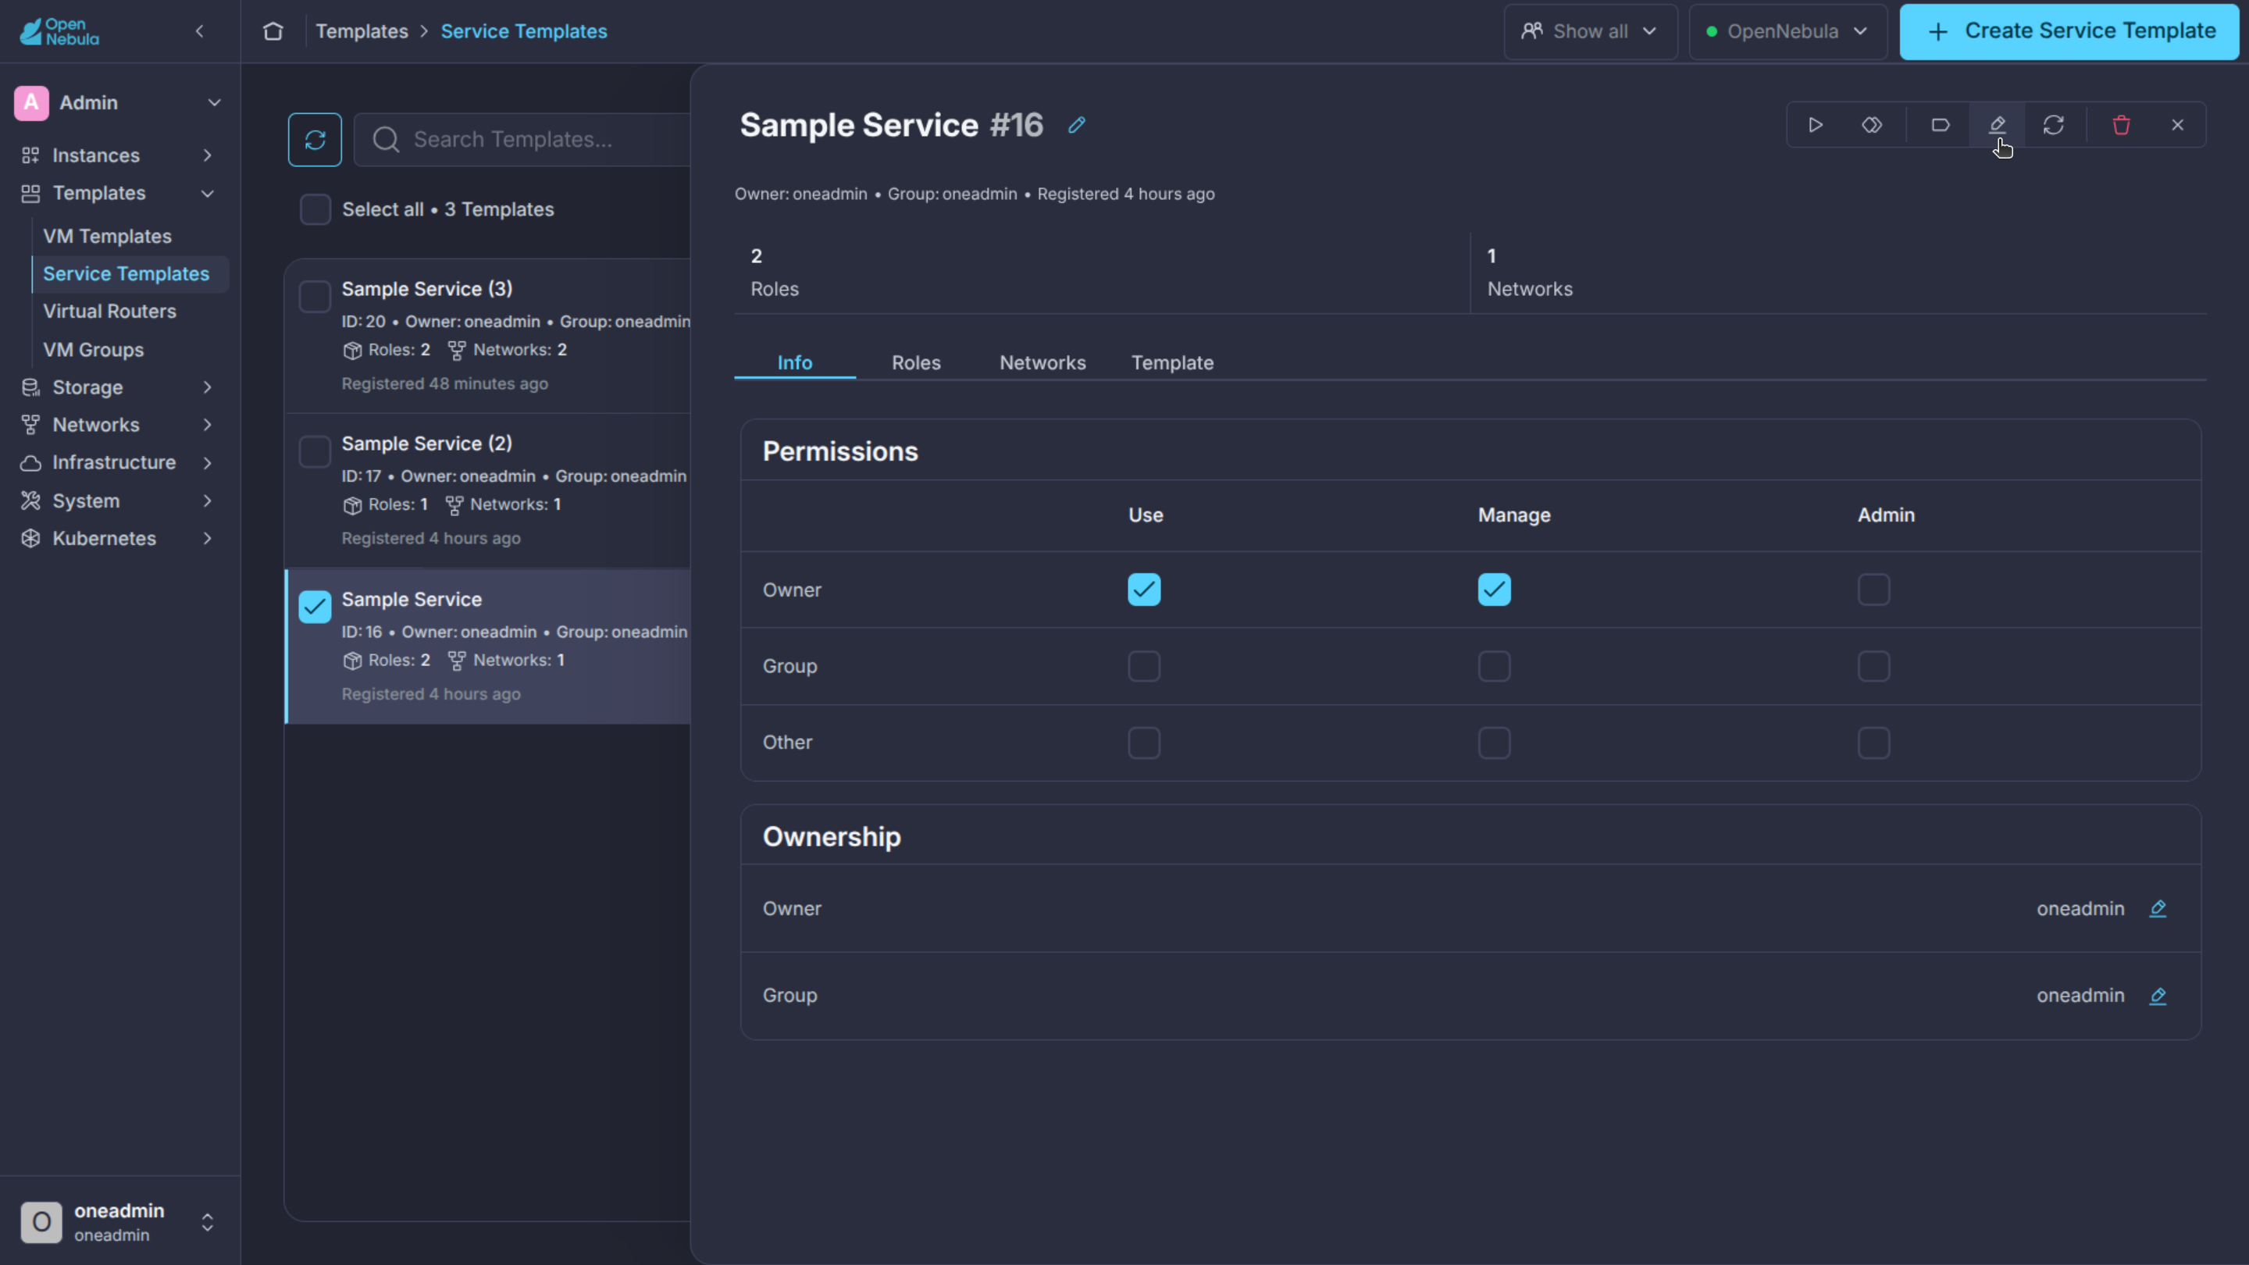2249x1265 pixels.
Task: Close the Sample Service #16 detail panel
Action: (2177, 125)
